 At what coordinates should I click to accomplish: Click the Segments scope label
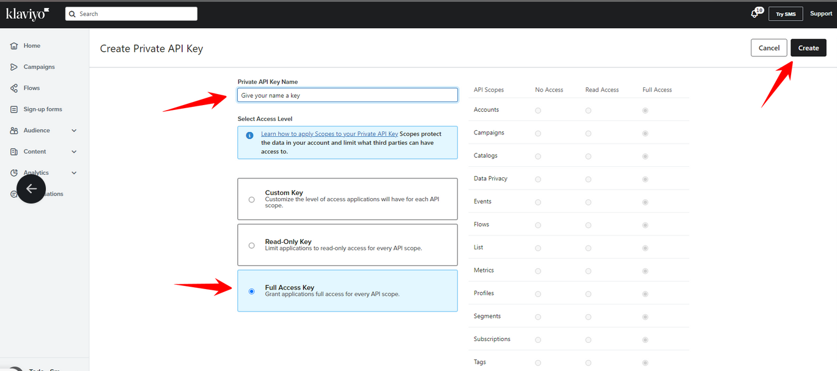487,316
